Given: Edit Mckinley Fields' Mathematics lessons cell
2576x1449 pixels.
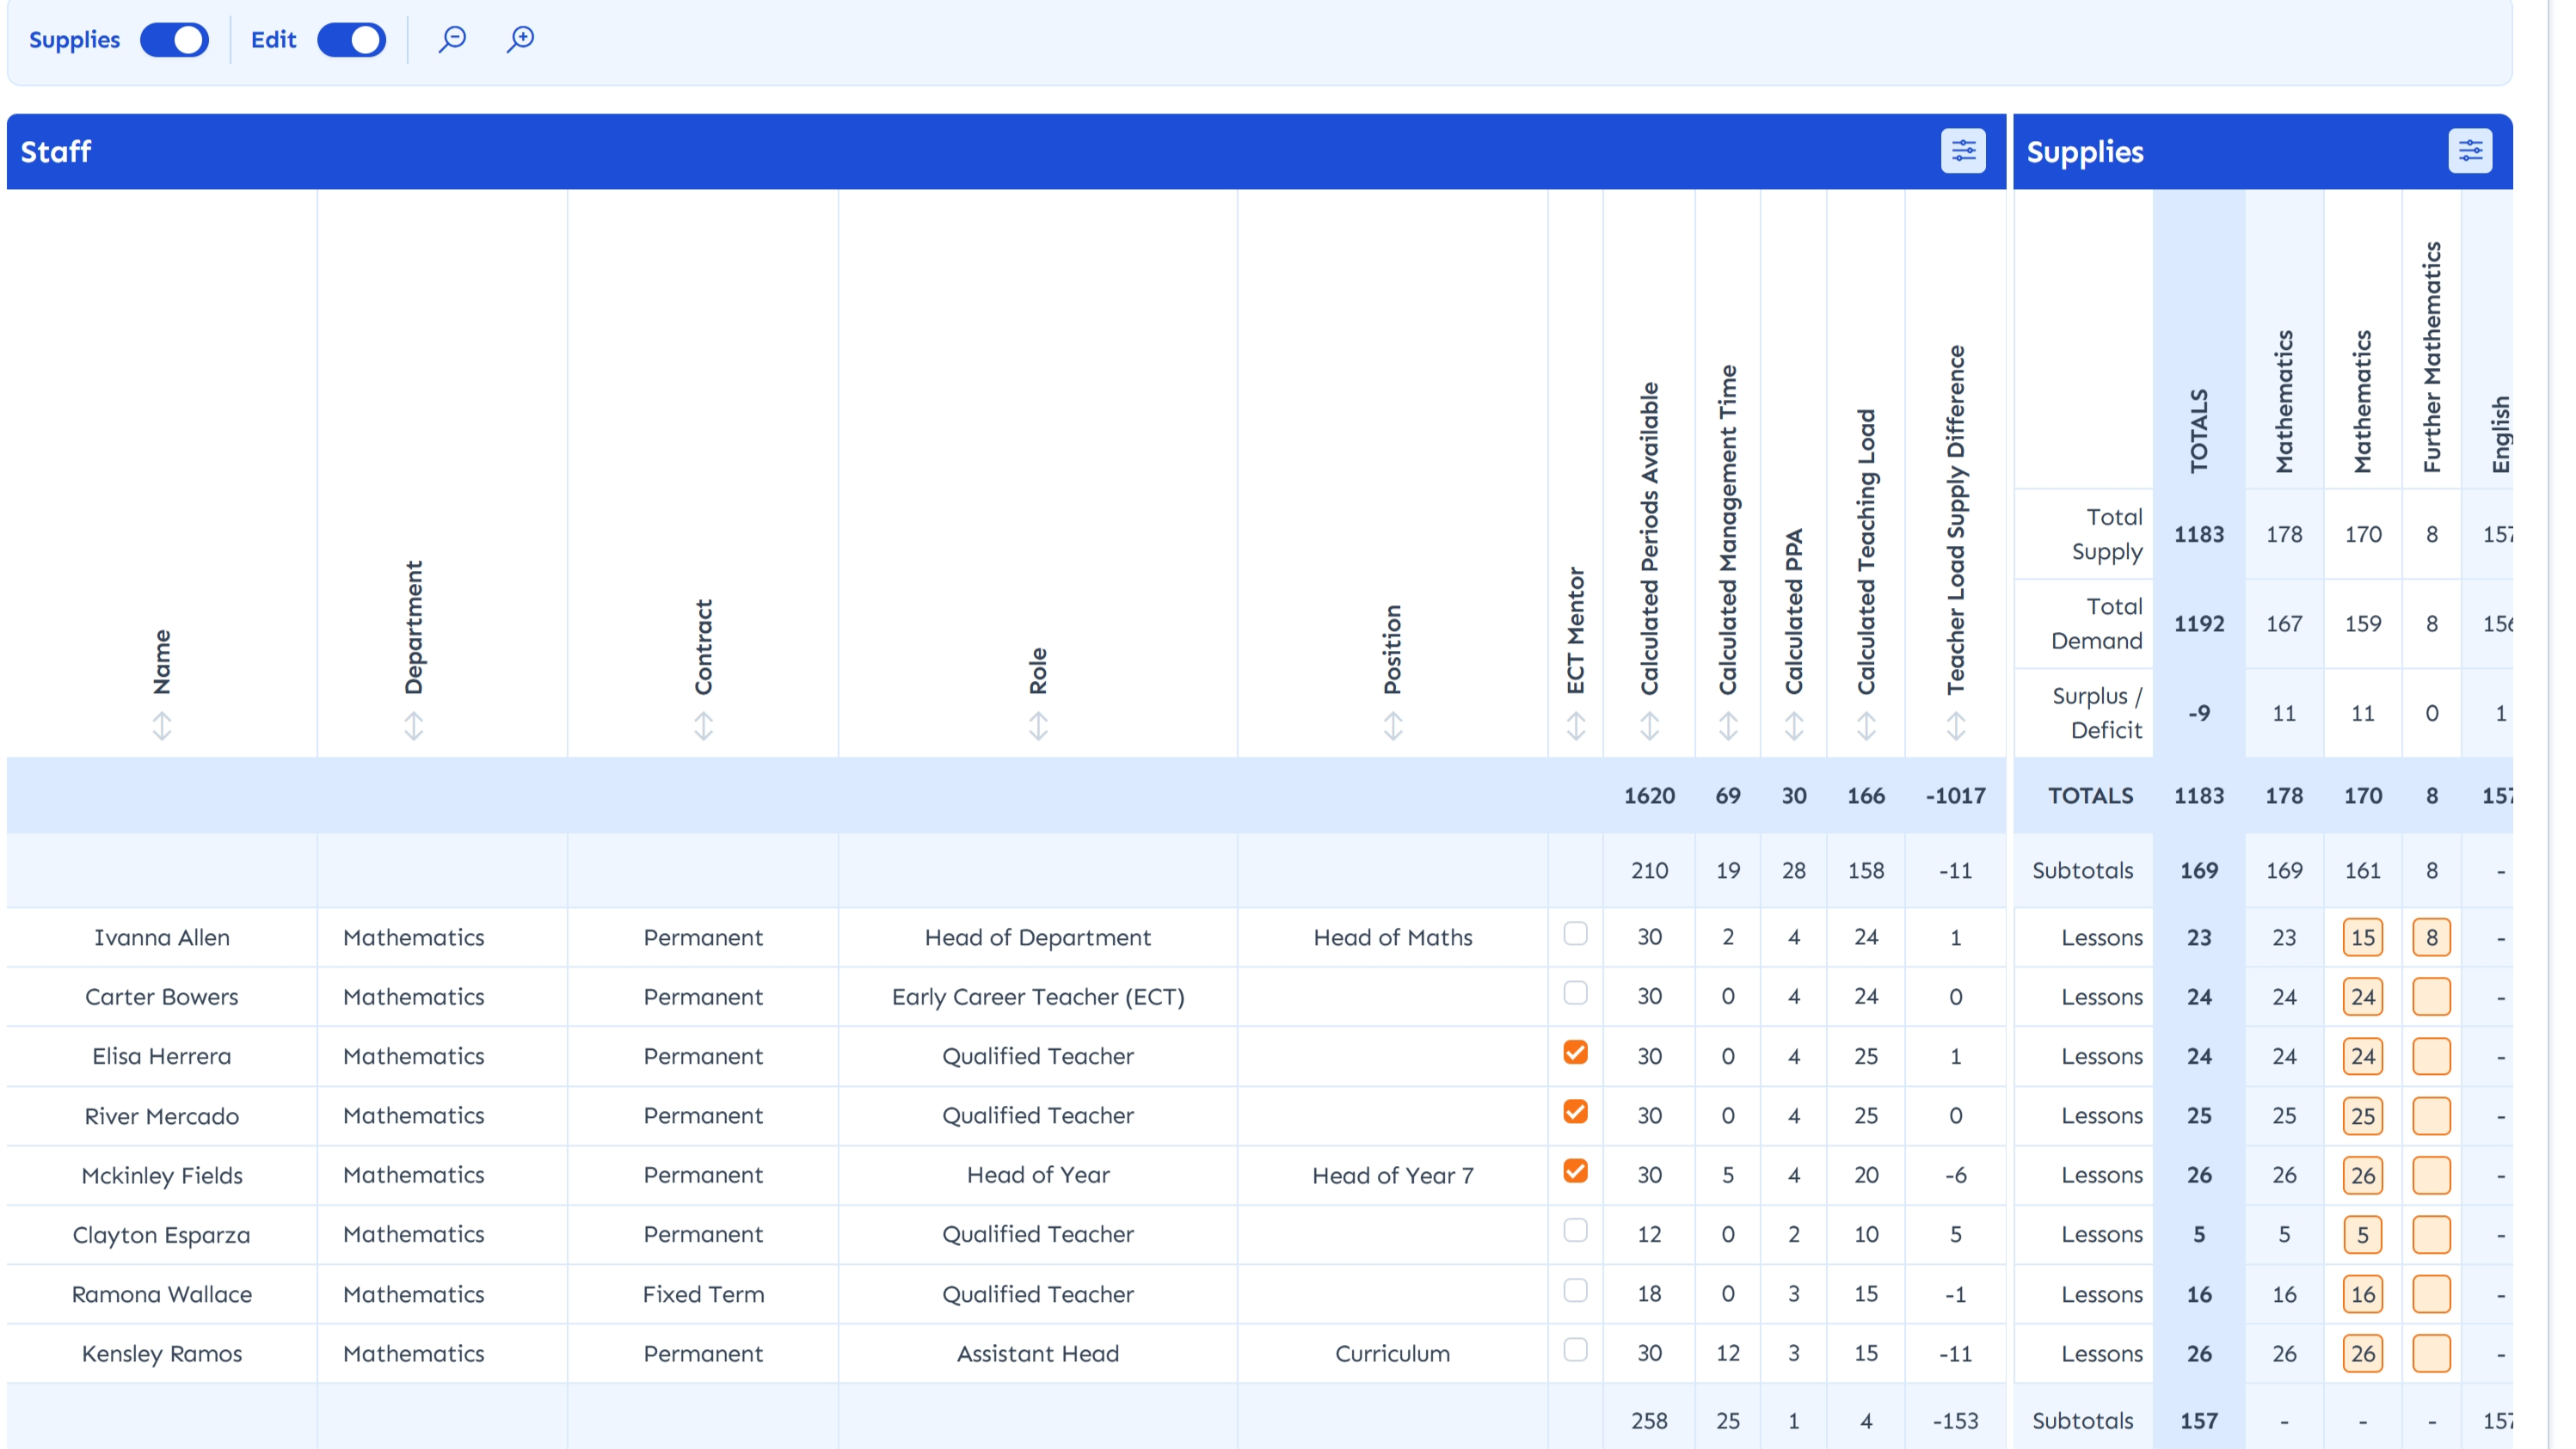Looking at the screenshot, I should click(2364, 1176).
